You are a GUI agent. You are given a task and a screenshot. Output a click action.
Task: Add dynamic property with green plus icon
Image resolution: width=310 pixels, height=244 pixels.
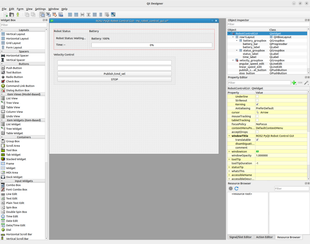coord(294,83)
